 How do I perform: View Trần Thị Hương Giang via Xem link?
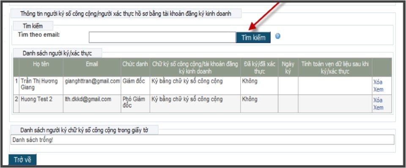(378, 90)
